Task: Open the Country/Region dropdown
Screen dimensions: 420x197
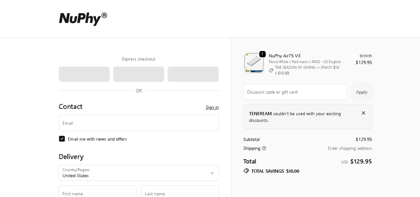Action: coord(139,173)
